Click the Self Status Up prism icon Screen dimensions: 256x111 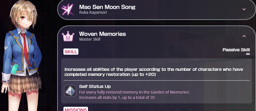click(x=70, y=91)
